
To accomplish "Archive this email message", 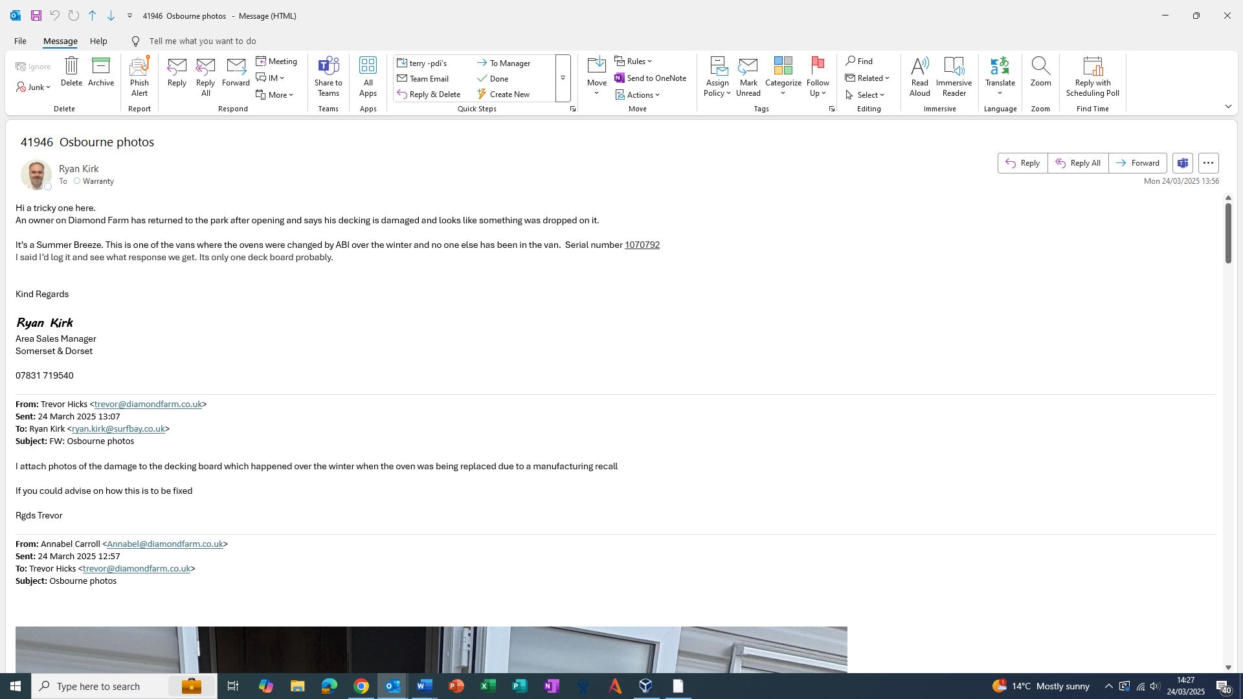I will tap(101, 72).
